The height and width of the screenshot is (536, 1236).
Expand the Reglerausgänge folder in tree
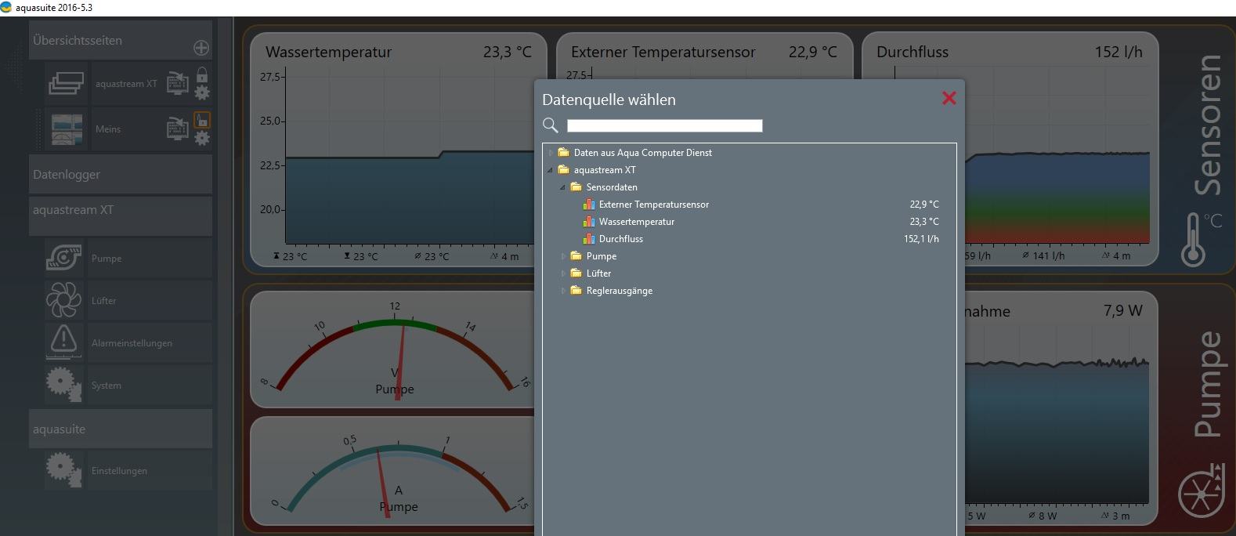tap(563, 291)
